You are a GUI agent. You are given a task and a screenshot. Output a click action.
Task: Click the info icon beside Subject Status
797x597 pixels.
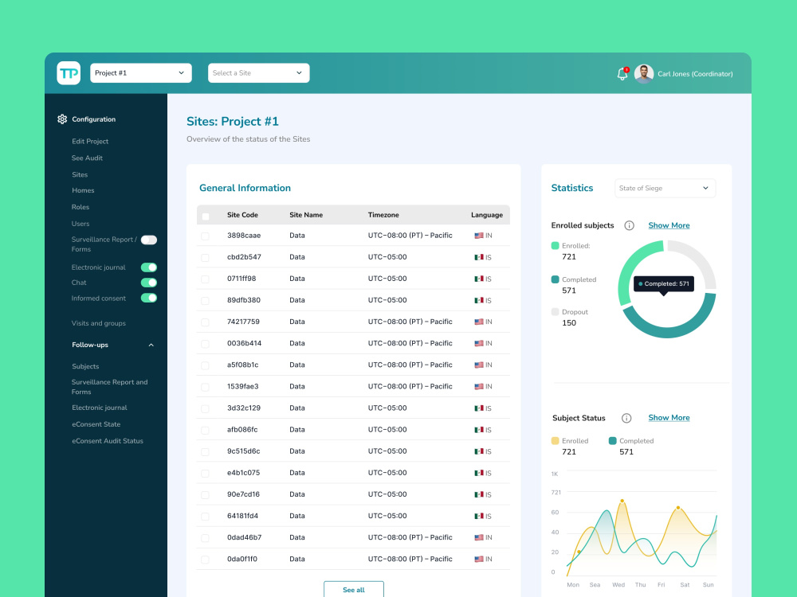click(626, 418)
